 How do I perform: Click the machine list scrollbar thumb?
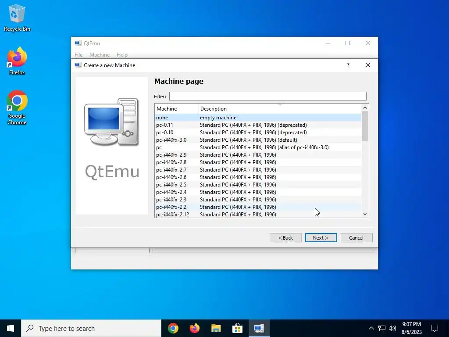[x=365, y=126]
